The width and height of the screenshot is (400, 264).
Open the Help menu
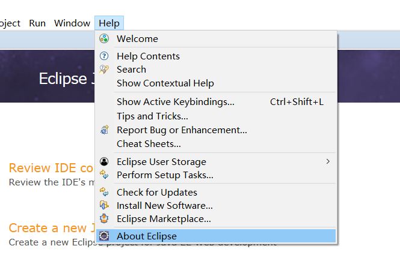[109, 23]
